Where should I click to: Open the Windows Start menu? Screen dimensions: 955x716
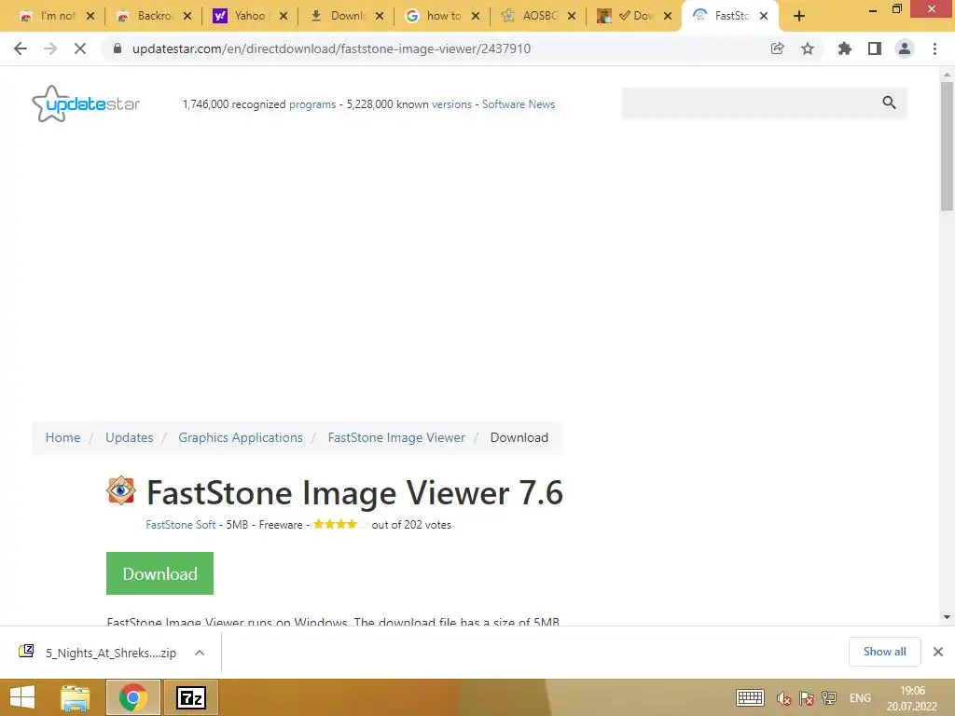coord(22,697)
